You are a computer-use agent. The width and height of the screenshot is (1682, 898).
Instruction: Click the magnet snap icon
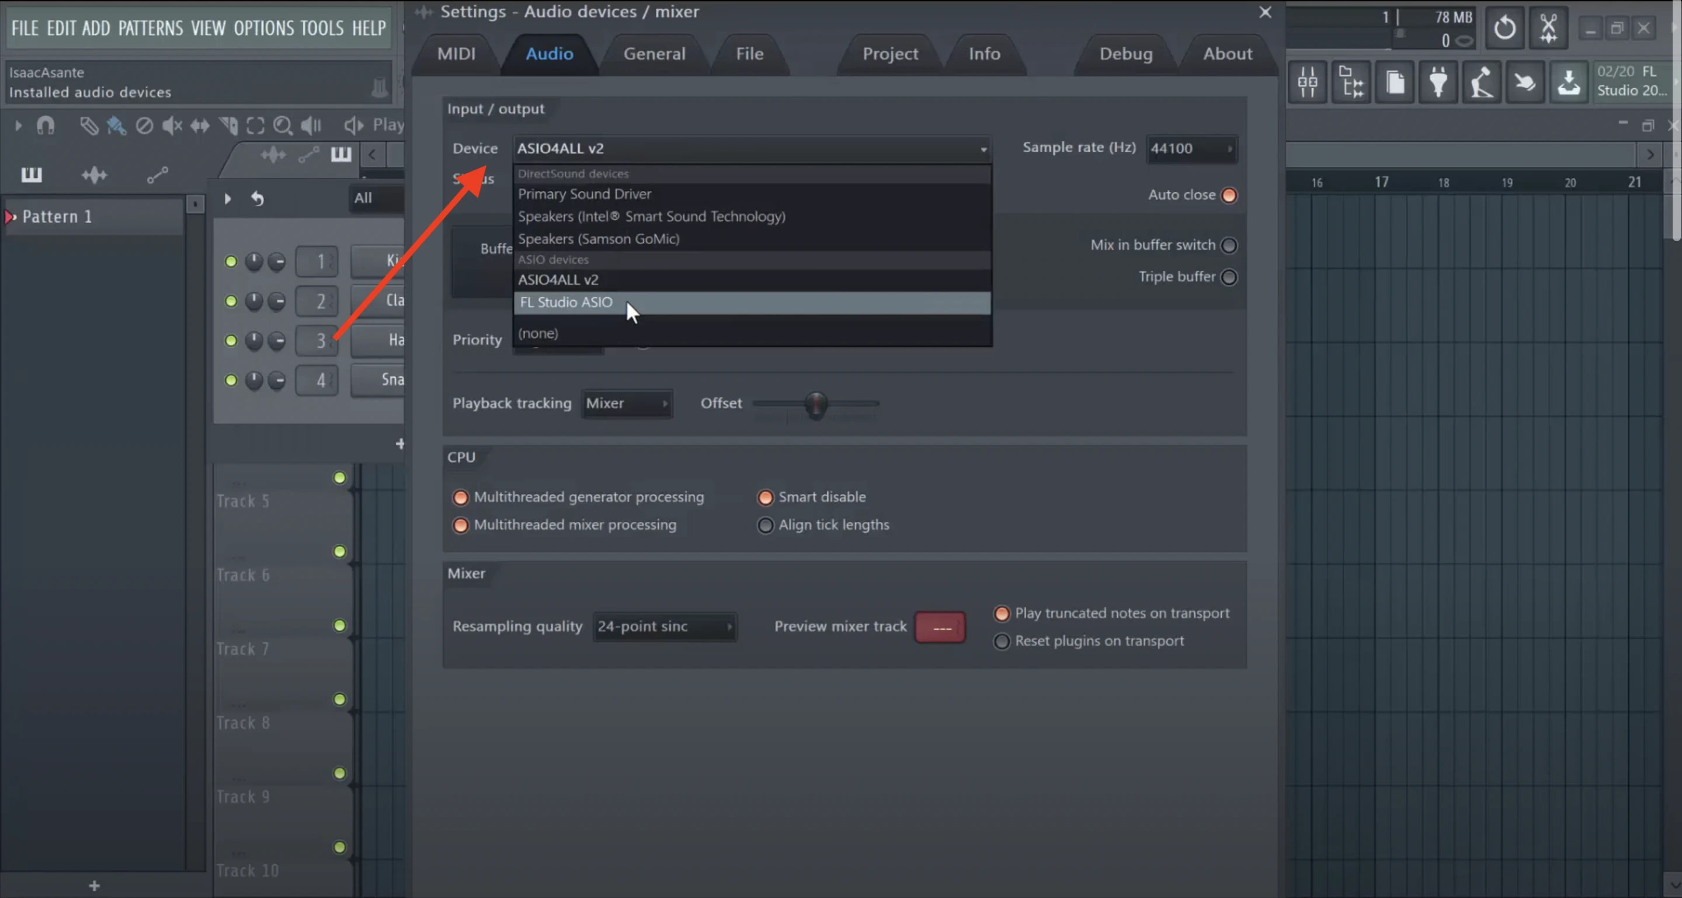45,124
